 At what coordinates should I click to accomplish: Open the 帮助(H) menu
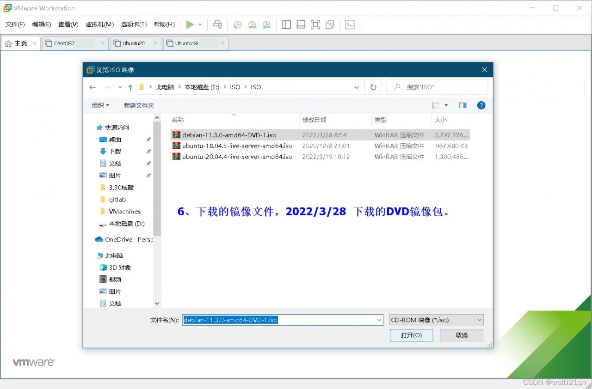[164, 24]
